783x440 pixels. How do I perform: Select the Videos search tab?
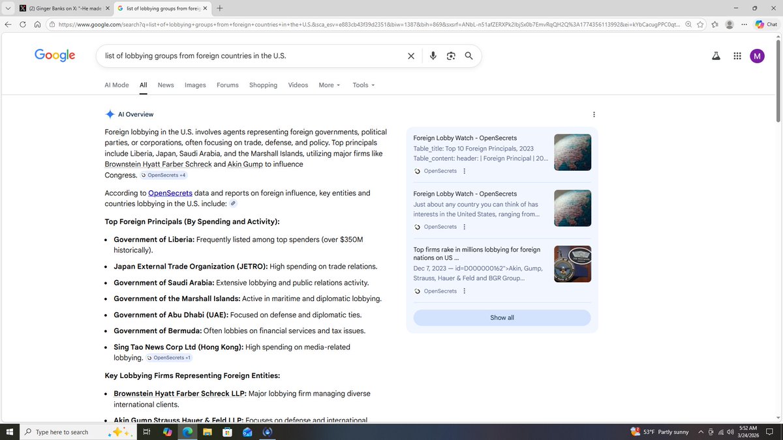tap(298, 85)
